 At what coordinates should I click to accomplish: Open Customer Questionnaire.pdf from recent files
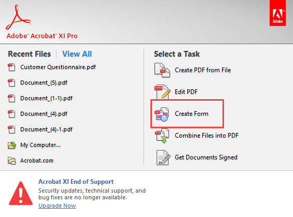click(x=58, y=67)
